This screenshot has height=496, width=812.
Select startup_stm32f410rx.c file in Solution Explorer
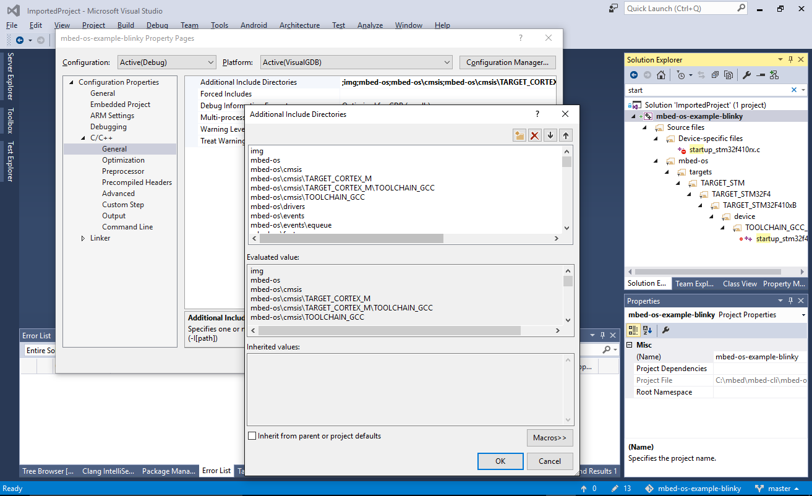pos(724,150)
